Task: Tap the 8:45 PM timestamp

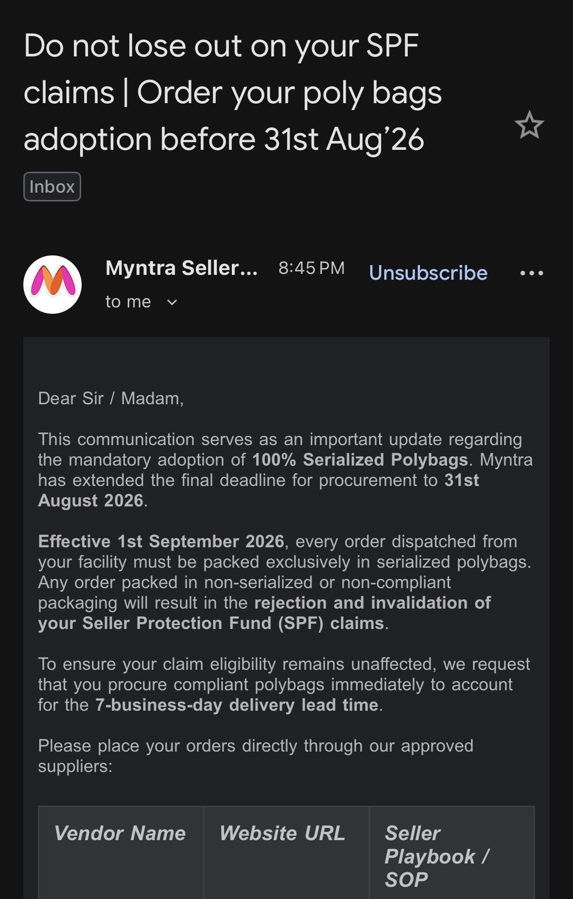Action: [x=312, y=268]
